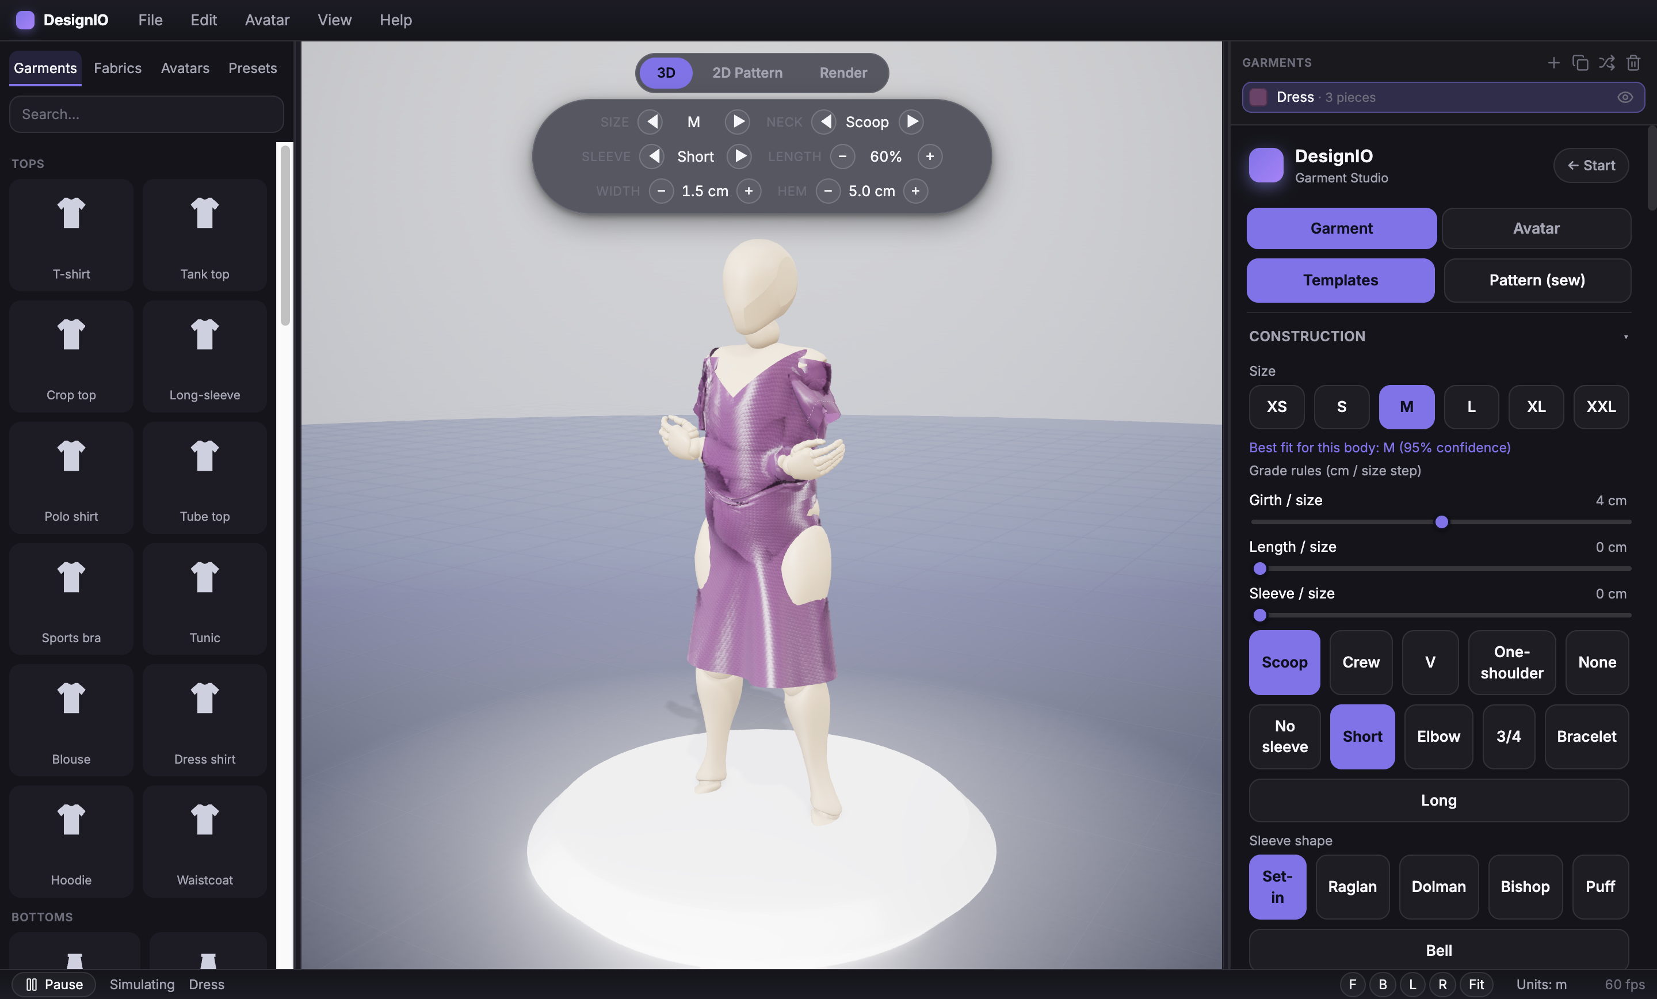Delete the garment with the trash icon
Viewport: 1657px width, 999px height.
pos(1633,63)
